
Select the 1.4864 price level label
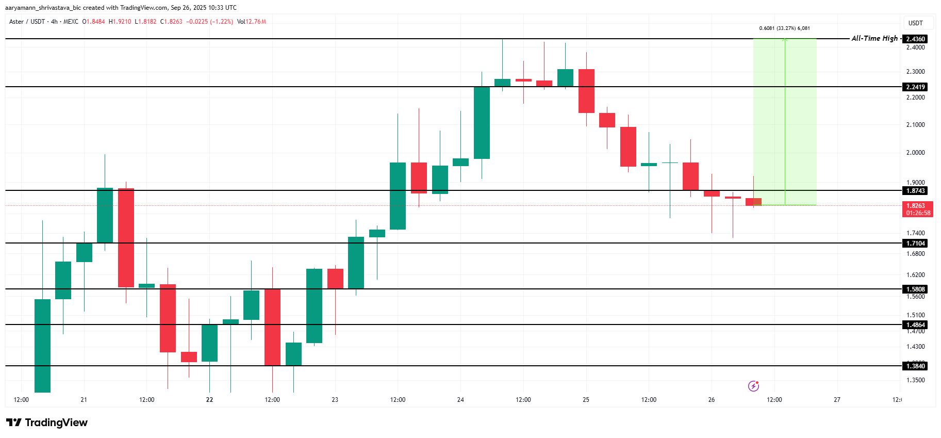click(x=916, y=325)
